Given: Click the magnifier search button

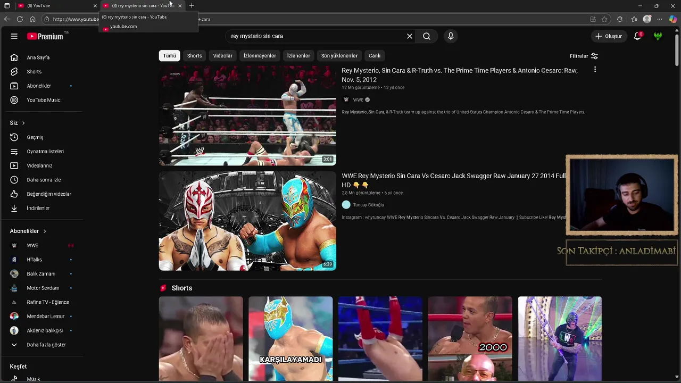Looking at the screenshot, I should pos(427,36).
